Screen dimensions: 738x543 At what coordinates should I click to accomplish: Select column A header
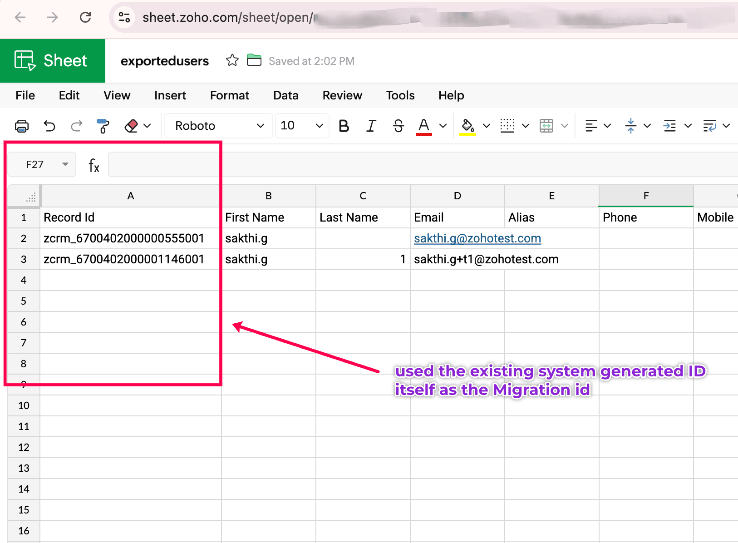[x=131, y=196]
